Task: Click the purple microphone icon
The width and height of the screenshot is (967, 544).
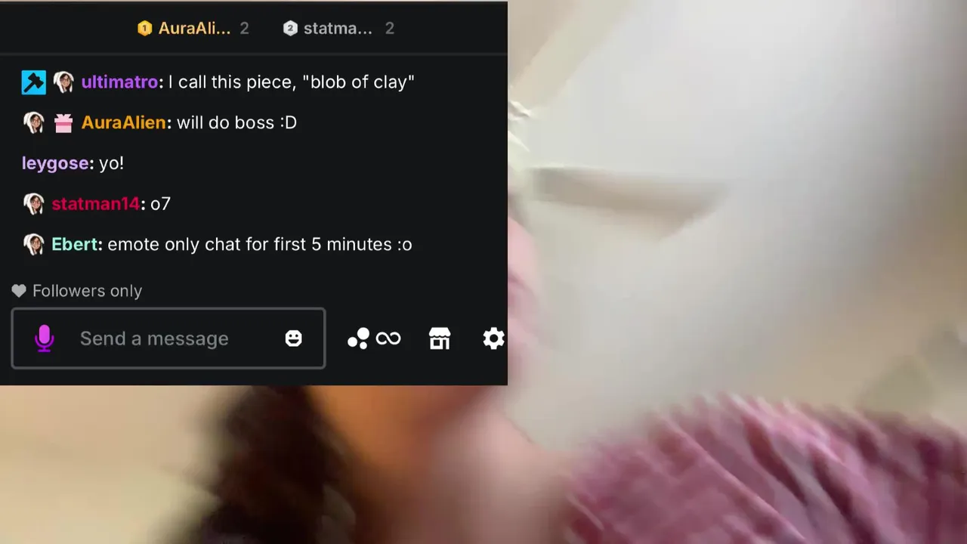Action: [x=44, y=338]
